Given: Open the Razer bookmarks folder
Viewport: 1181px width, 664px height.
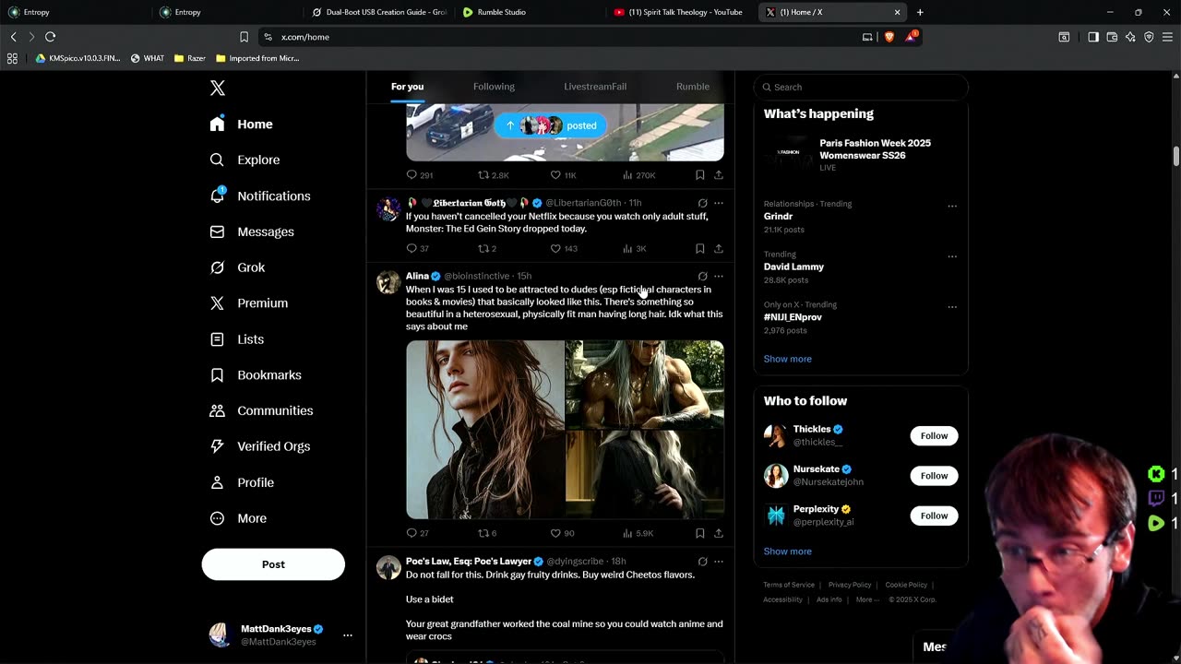Looking at the screenshot, I should tap(190, 58).
